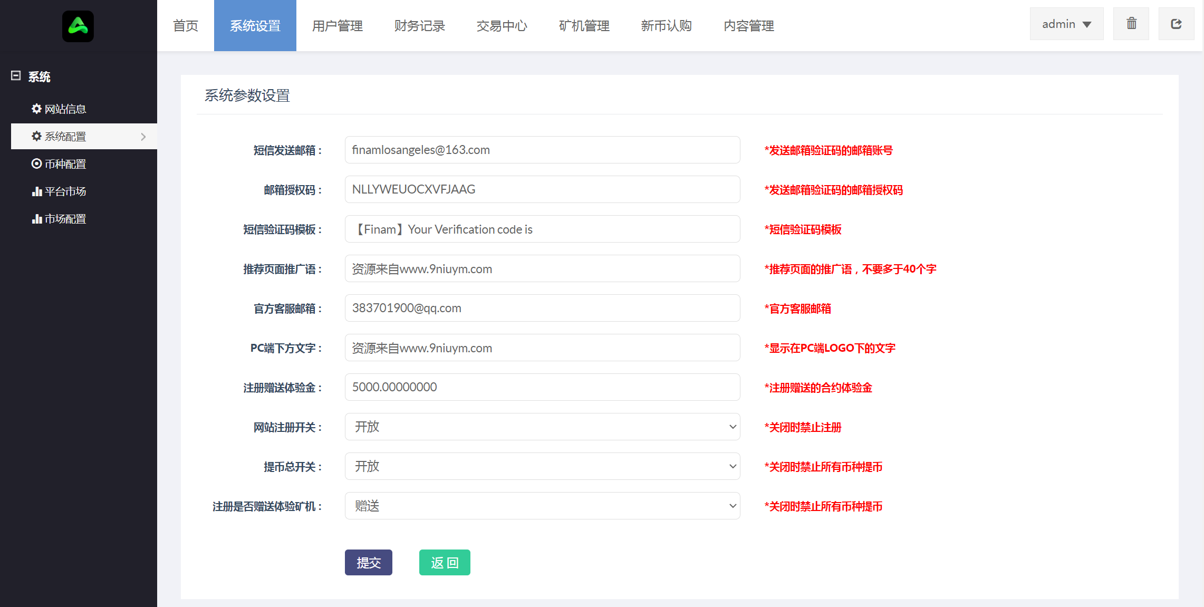Click the 提交 submit button
The image size is (1204, 607).
click(369, 563)
